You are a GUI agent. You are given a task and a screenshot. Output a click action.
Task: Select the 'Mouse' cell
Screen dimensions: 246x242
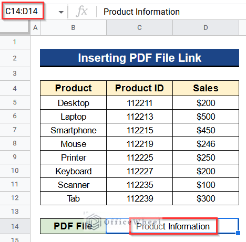click(73, 144)
